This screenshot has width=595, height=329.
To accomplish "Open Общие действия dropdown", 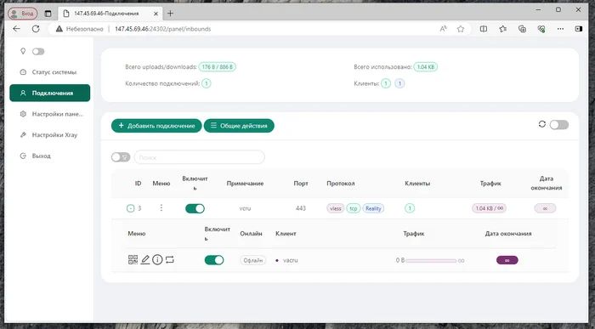I will pos(239,126).
